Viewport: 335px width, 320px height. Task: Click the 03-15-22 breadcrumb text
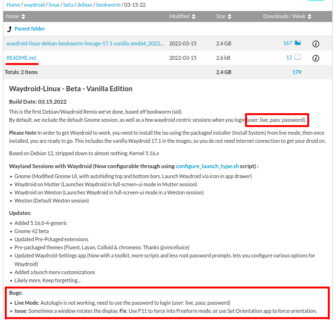click(x=135, y=5)
